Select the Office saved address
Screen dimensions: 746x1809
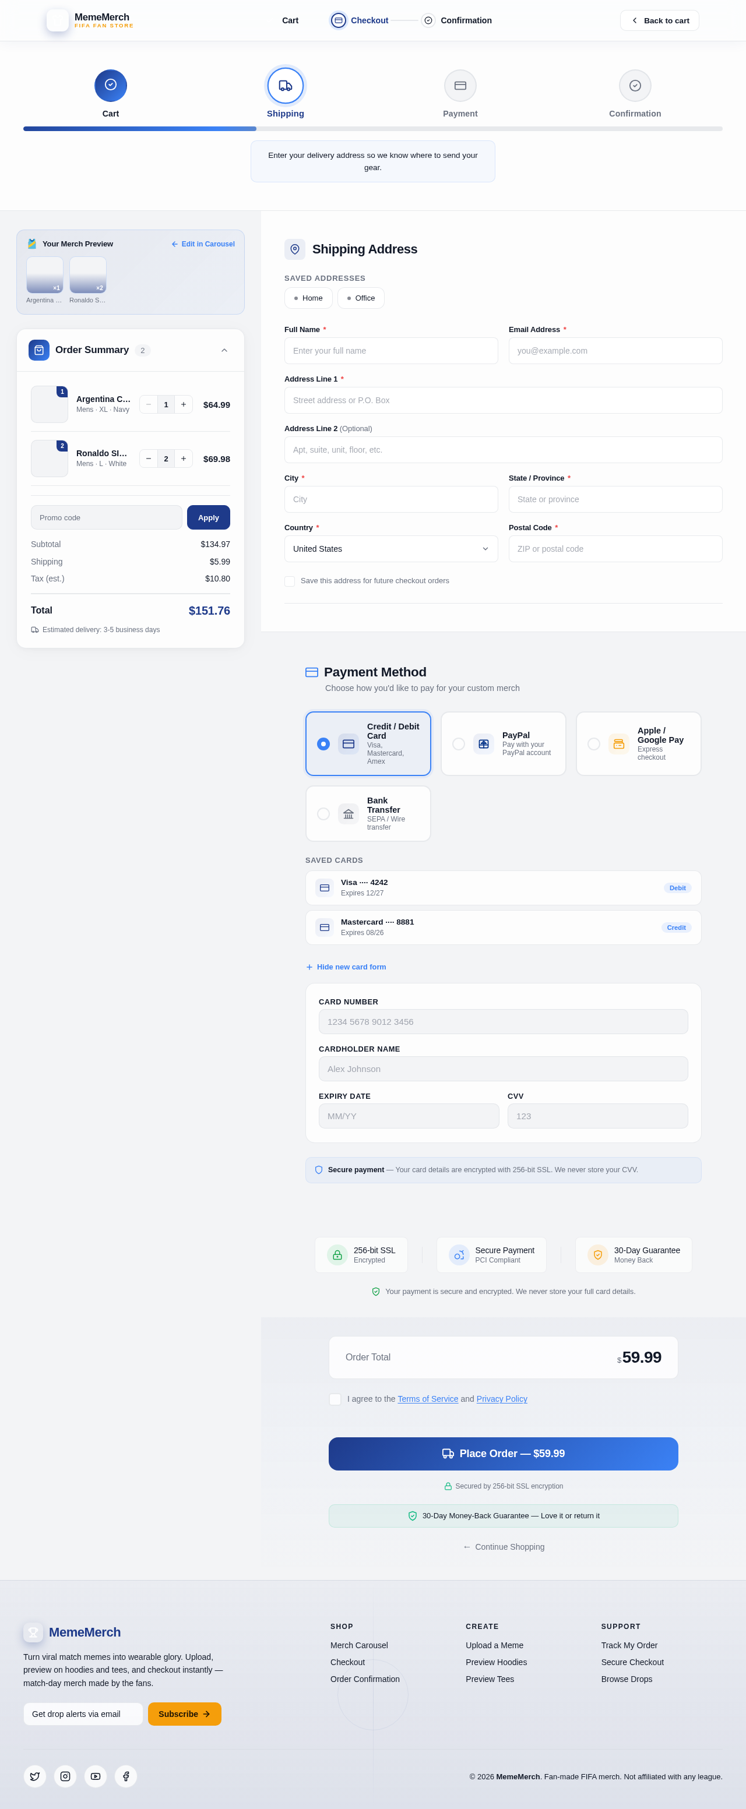tap(361, 298)
